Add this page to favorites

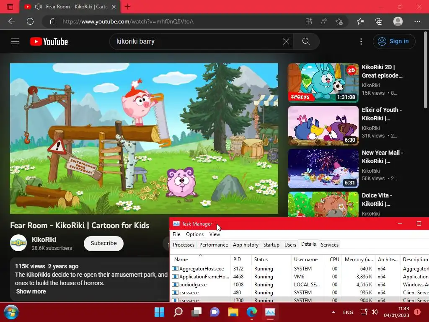[x=339, y=21]
